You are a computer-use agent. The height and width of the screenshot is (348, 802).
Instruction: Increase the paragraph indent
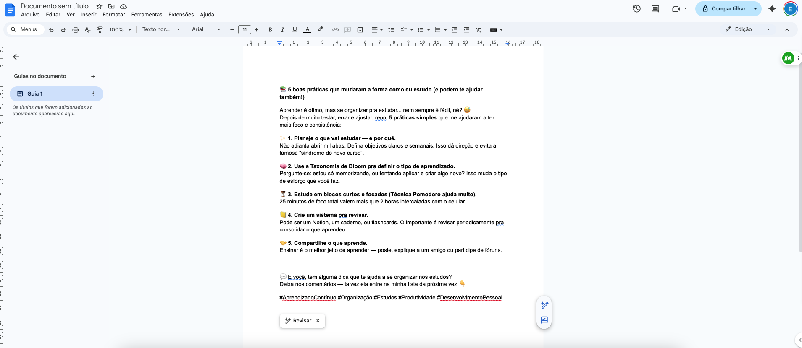pos(466,30)
